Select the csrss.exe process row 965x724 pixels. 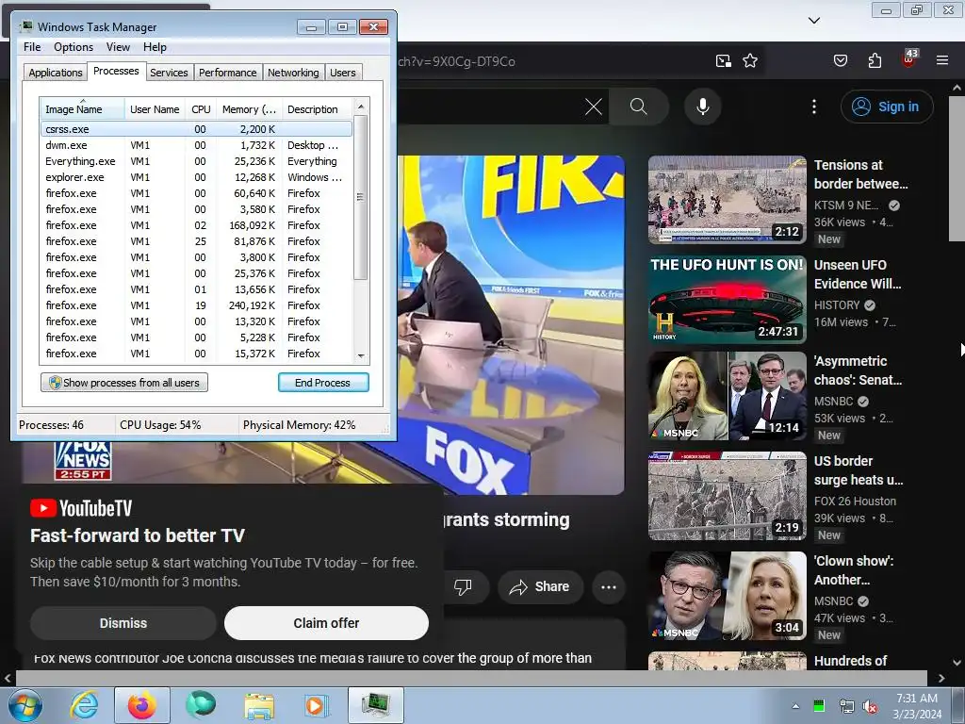click(x=196, y=128)
